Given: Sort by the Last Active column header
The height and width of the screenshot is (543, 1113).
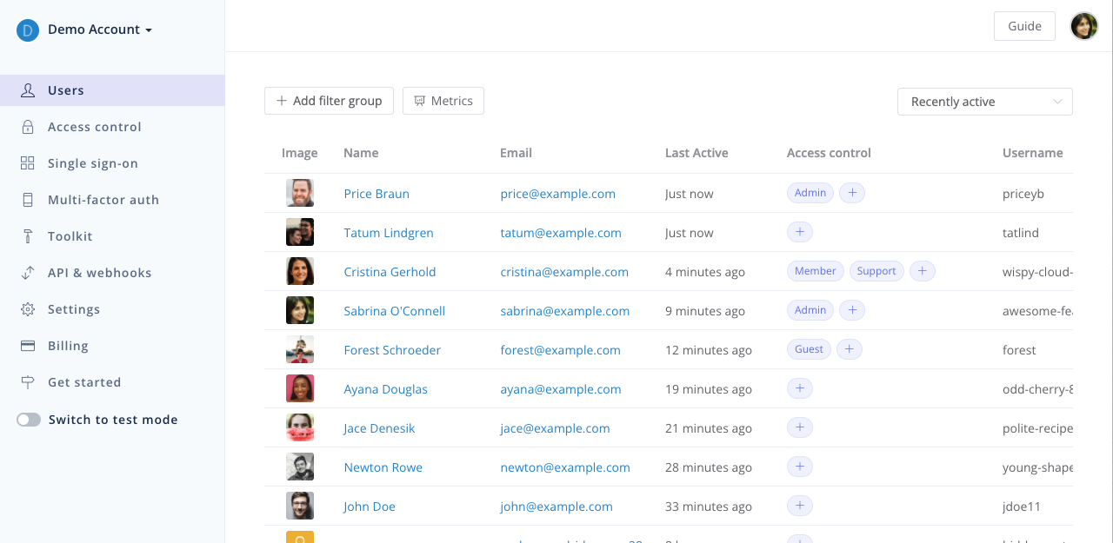Looking at the screenshot, I should pos(696,153).
